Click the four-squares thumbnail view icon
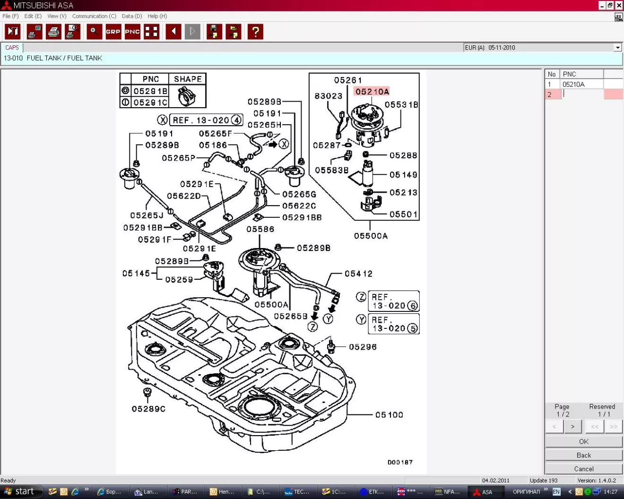 click(x=151, y=32)
